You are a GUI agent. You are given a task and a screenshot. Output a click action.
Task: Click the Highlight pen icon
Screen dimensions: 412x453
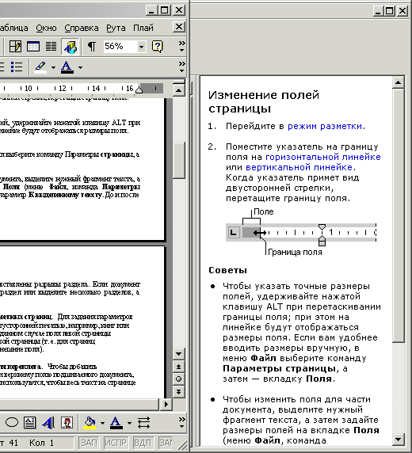click(40, 67)
